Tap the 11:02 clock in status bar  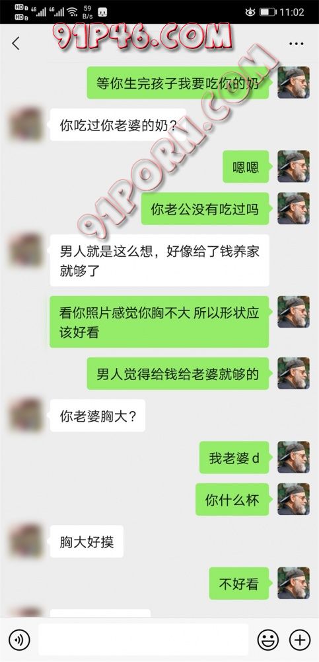[292, 12]
